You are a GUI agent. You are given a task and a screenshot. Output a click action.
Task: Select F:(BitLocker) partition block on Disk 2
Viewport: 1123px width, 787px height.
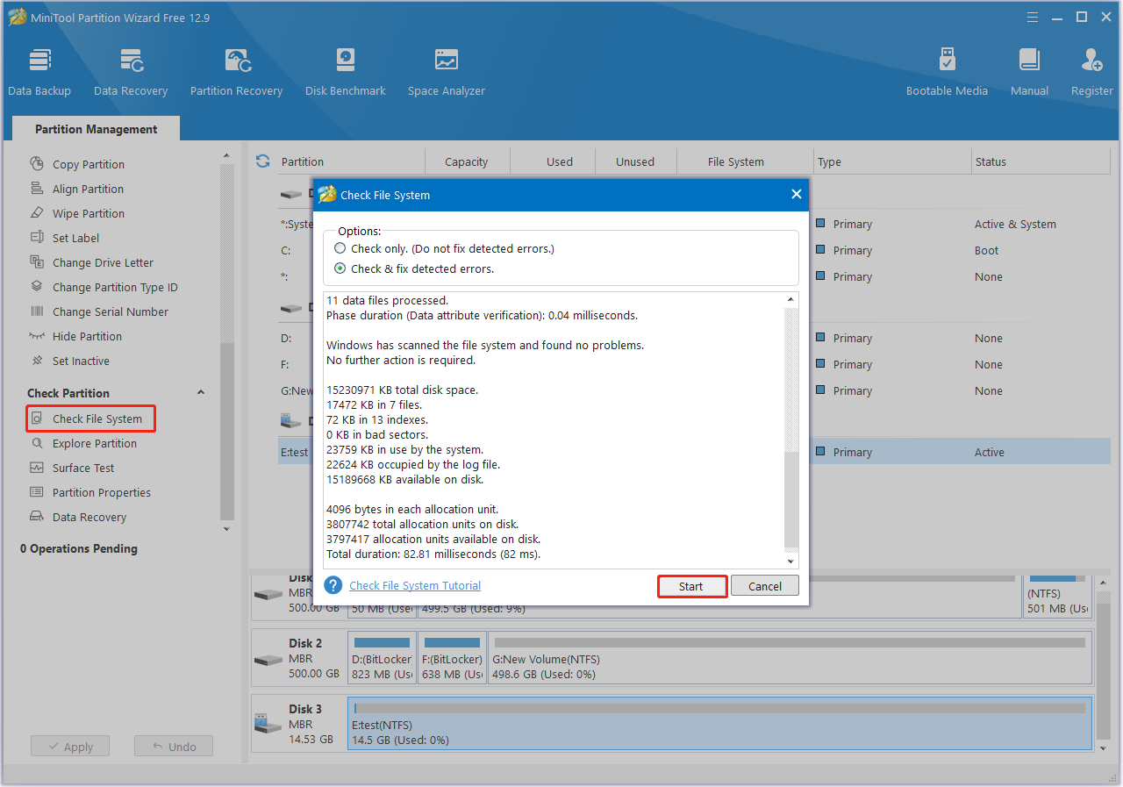coord(452,658)
